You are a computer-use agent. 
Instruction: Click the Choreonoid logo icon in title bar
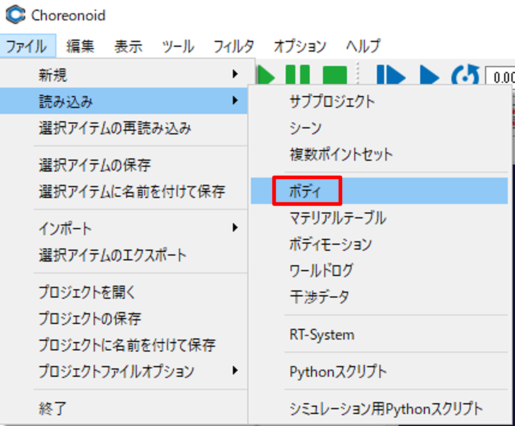tap(16, 15)
